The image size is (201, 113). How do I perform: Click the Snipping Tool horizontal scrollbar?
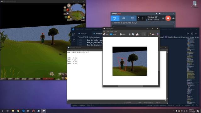pyautogui.click(x=130, y=86)
